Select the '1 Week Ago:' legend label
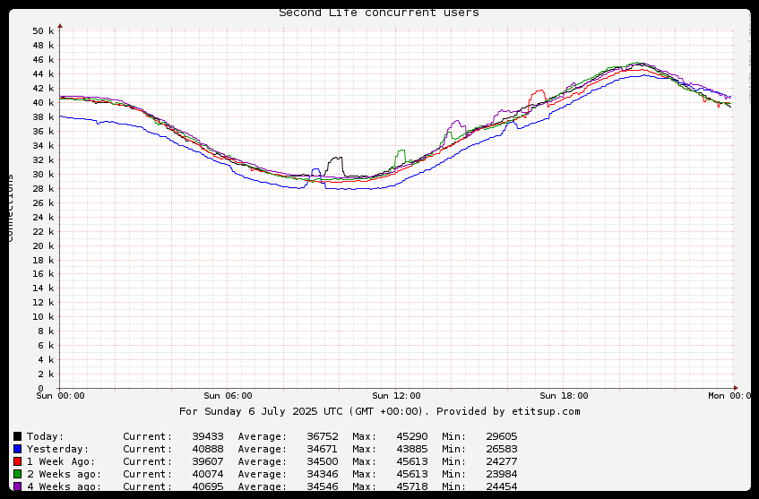 click(61, 461)
